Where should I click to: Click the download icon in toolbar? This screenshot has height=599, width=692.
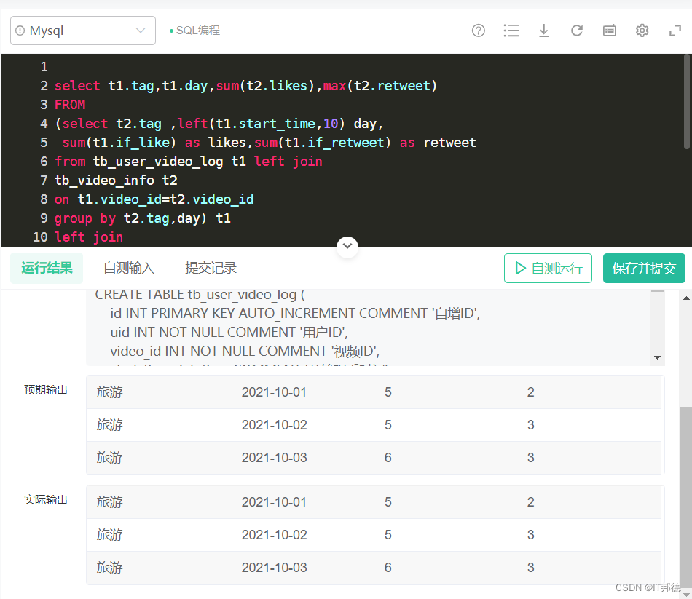(543, 31)
